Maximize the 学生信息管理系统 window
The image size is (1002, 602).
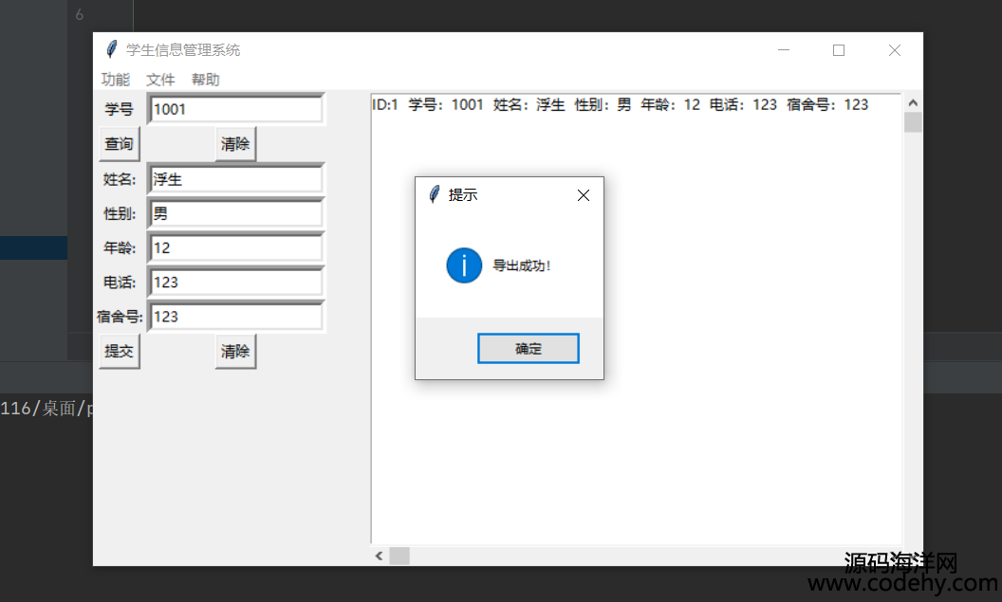point(839,50)
